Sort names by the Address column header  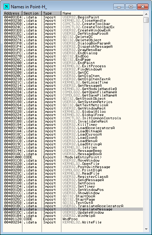(x=13, y=13)
